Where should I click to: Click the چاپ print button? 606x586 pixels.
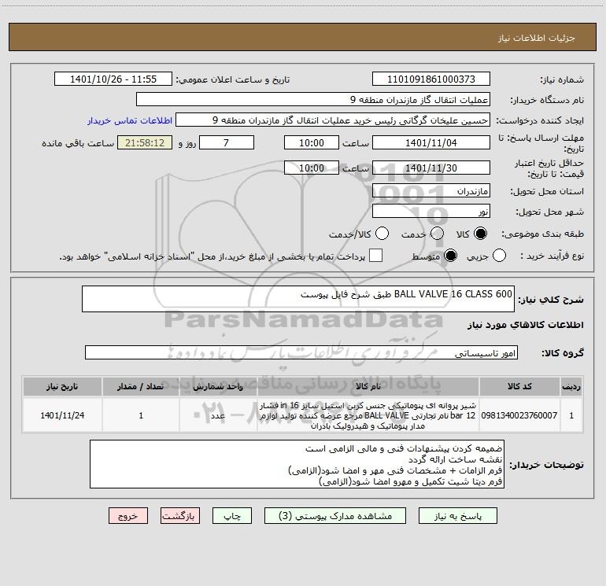tap(232, 516)
